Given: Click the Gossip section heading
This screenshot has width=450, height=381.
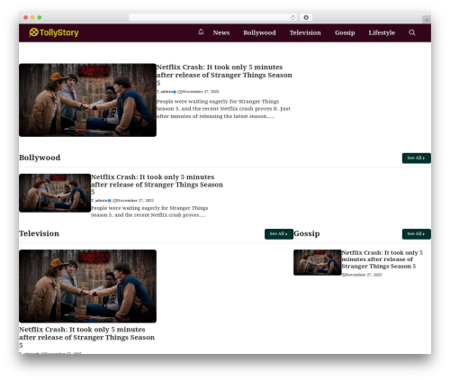Looking at the screenshot, I should pos(307,233).
